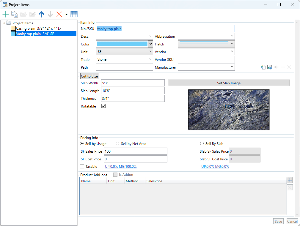Move item up with blue arrow
The height and width of the screenshot is (226, 300).
click(41, 14)
